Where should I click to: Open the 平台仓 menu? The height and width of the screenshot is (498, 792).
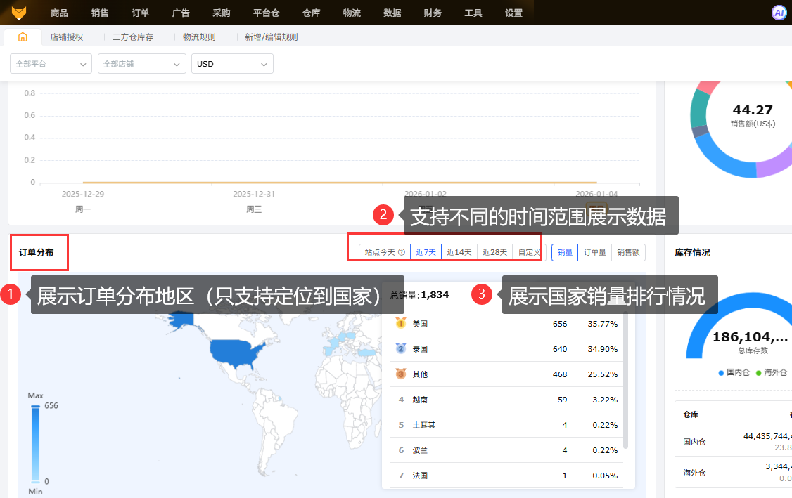[266, 13]
